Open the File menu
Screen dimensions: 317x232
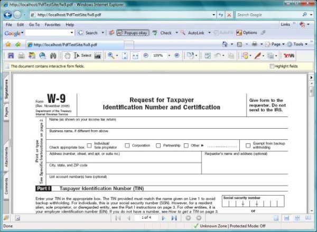[x=8, y=25]
